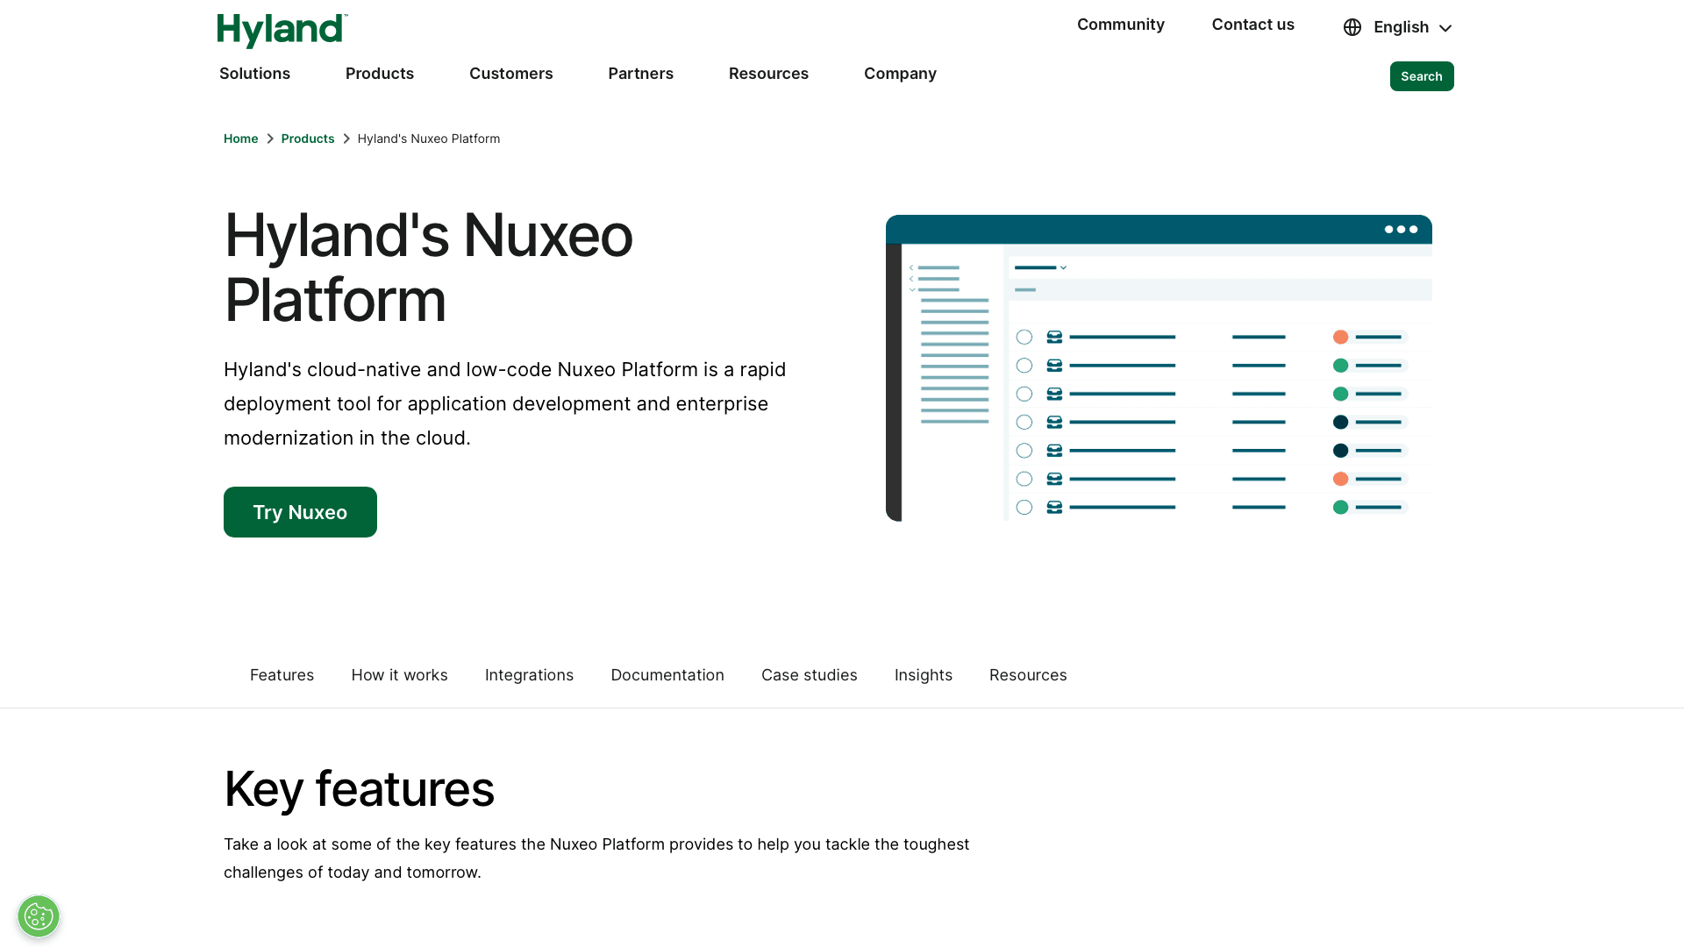The image size is (1684, 947).
Task: Click the globe language icon
Action: pos(1352,27)
